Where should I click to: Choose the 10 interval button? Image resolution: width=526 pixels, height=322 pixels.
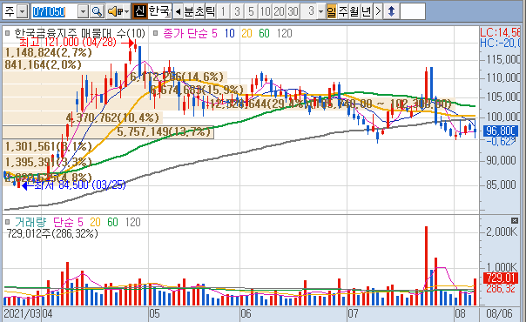tap(265, 11)
